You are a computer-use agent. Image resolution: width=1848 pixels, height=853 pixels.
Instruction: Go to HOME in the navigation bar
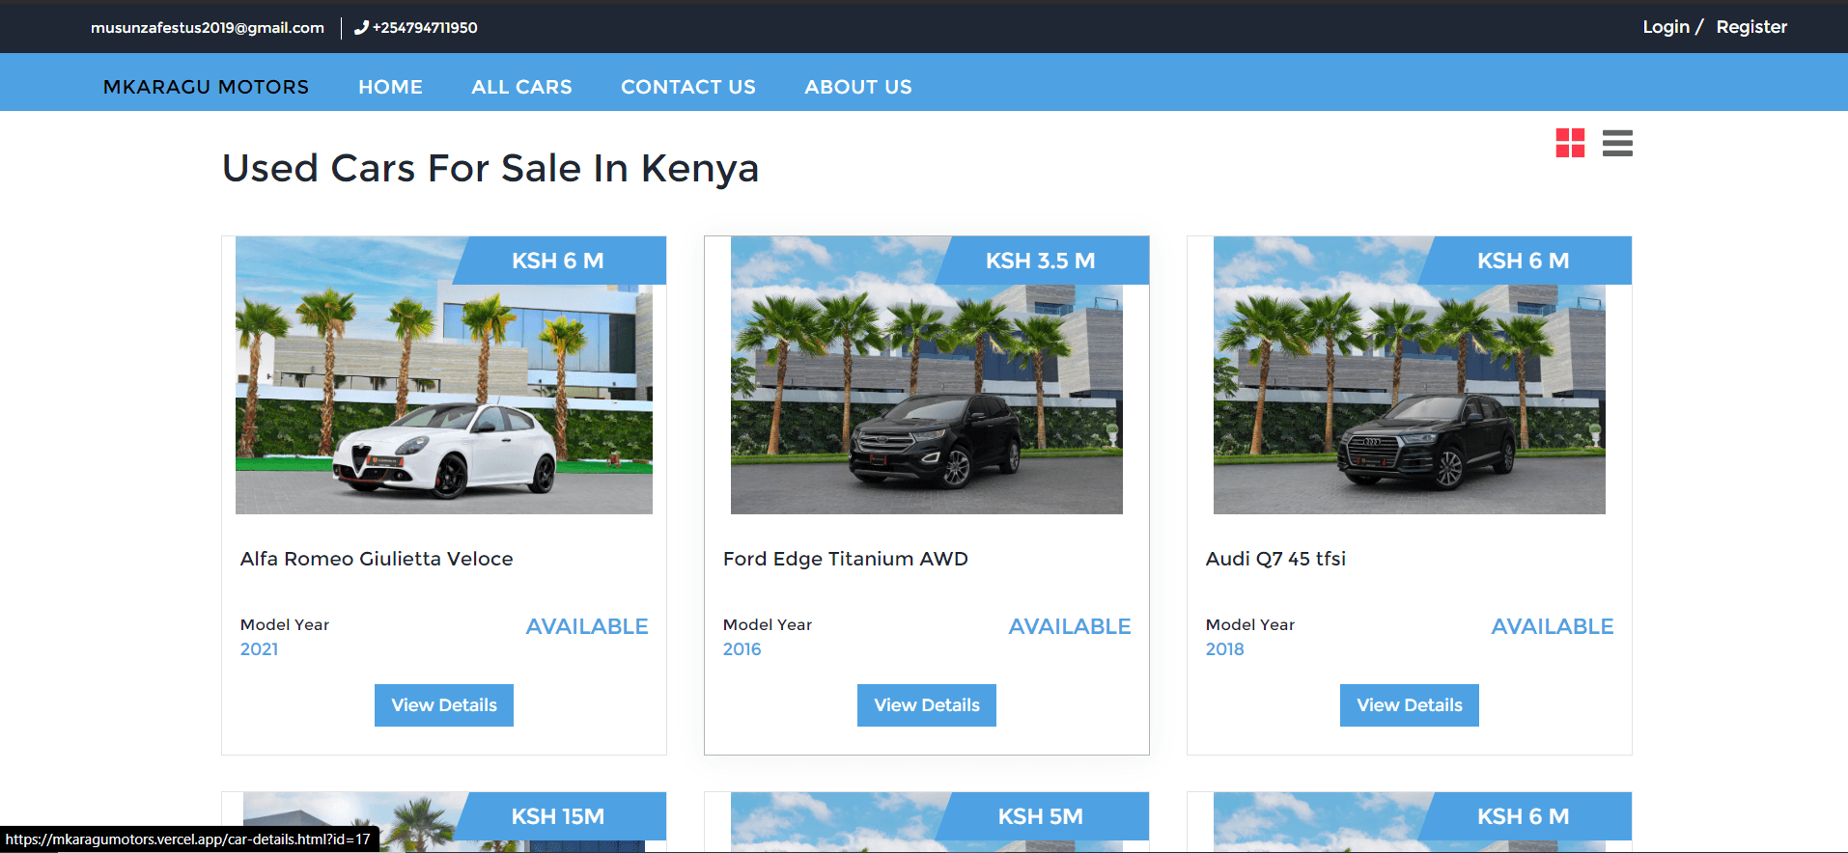click(x=390, y=87)
